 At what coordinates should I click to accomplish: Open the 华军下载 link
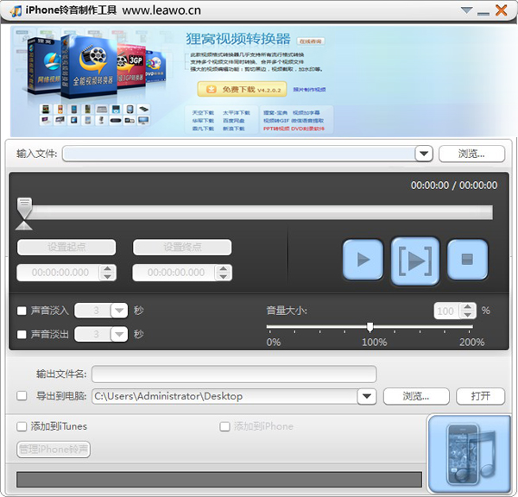tap(203, 121)
